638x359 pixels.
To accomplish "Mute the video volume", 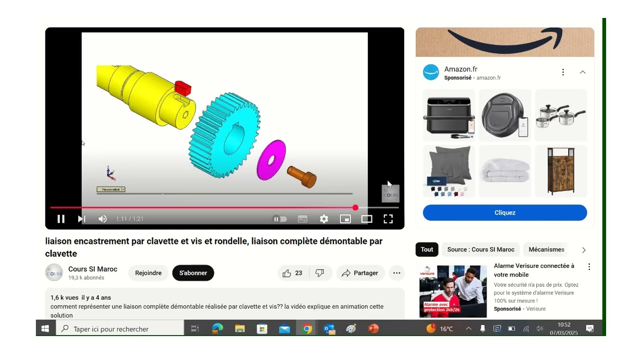I will (103, 219).
